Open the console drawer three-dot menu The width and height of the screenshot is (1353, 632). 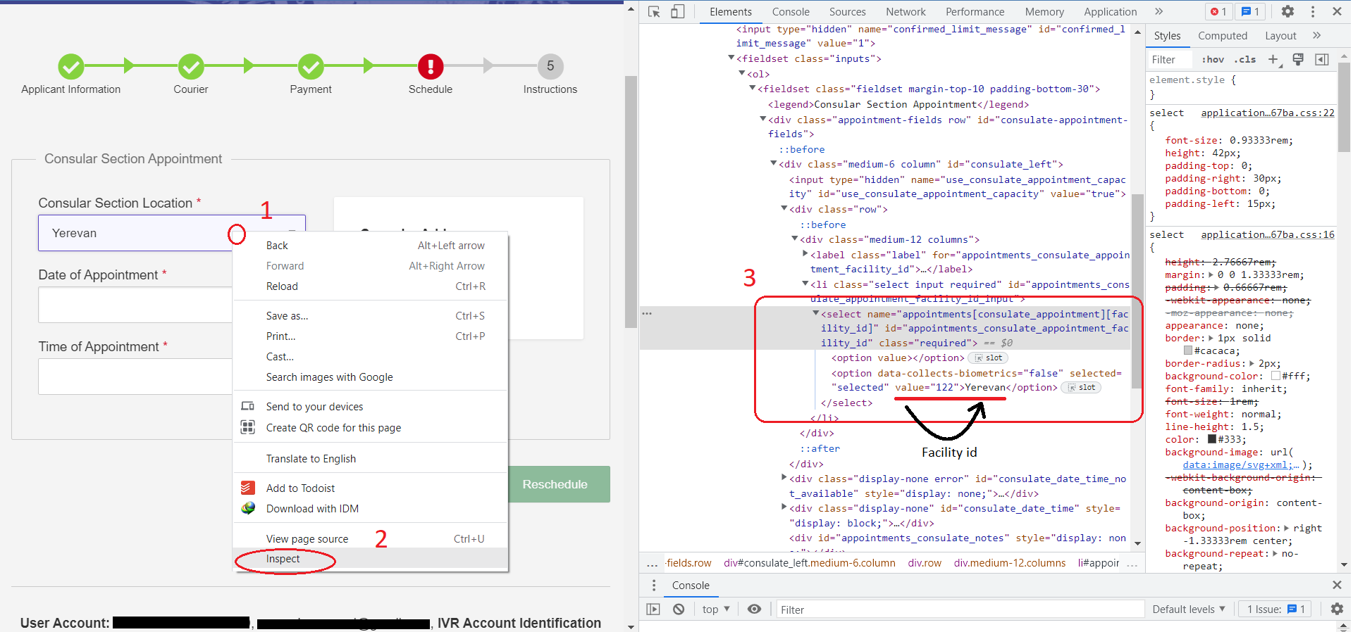[654, 585]
